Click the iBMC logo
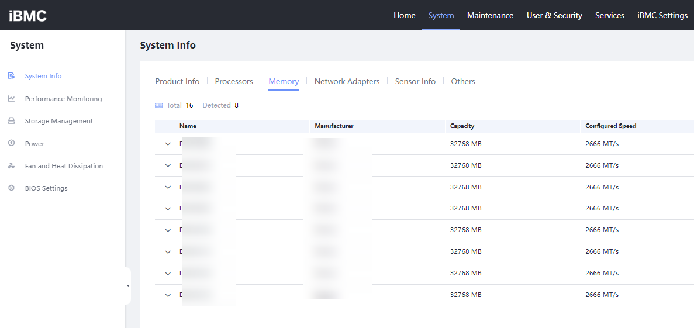This screenshot has width=694, height=328. [28, 15]
